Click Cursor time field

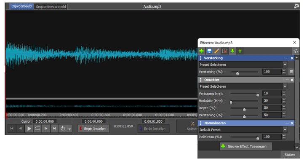[45, 121]
